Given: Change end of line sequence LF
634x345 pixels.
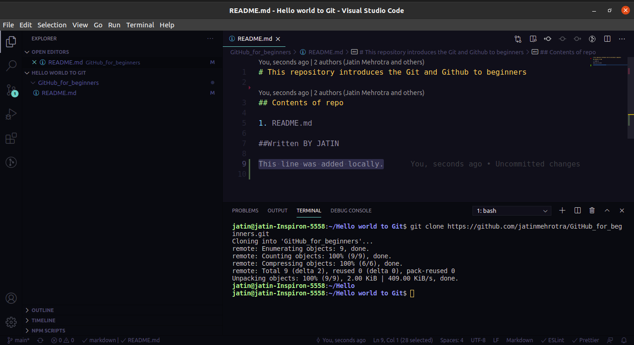Looking at the screenshot, I should click(x=496, y=340).
